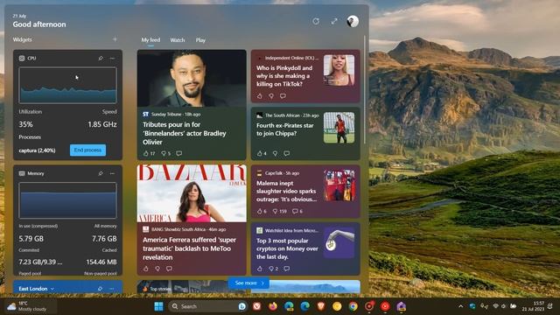Viewport: 560px width, 315px height.
Task: Open CPU widget more options
Action: click(x=113, y=59)
